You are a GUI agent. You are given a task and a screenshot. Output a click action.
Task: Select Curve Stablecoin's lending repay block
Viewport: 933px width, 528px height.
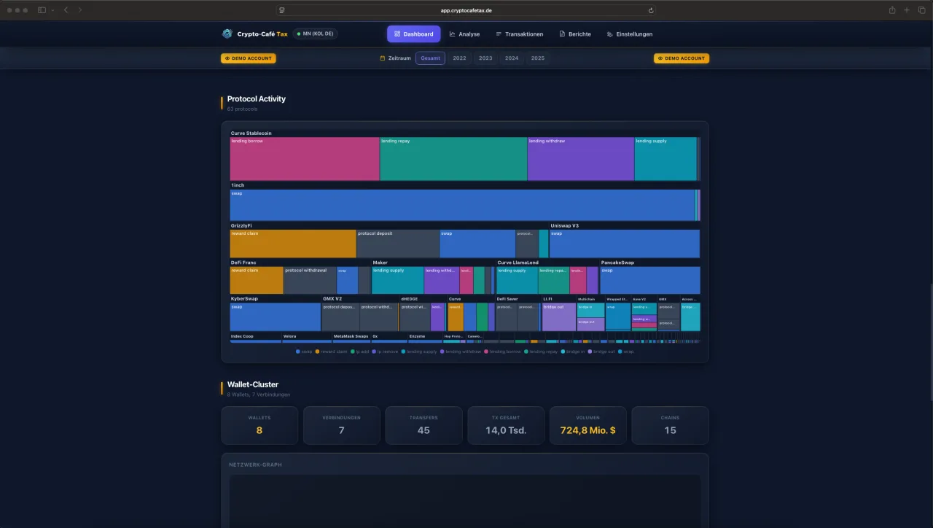coord(453,159)
